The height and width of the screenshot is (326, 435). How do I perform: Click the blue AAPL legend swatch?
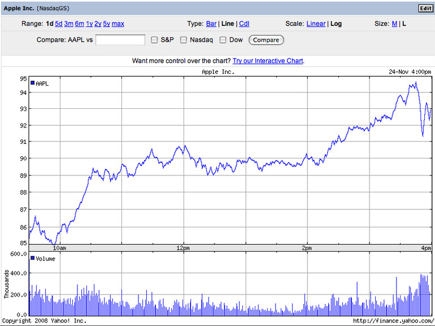[32, 83]
